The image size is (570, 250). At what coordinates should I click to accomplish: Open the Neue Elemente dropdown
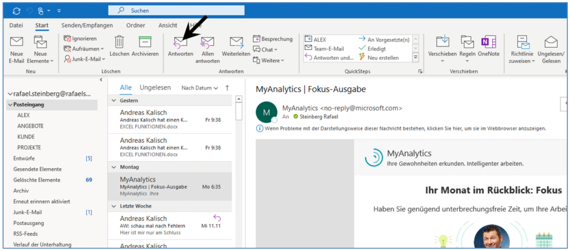point(40,49)
